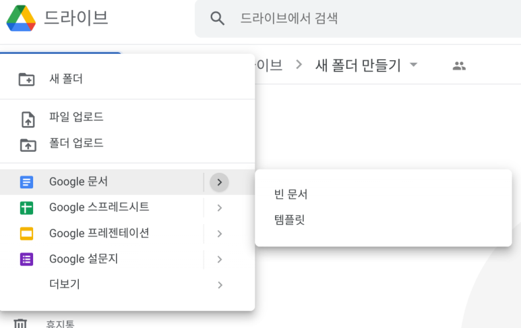
Task: Click the Google Drive logo
Action: coord(21,18)
